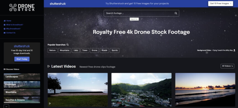Click the Shutterstock logo in sidebar ad

click(x=22, y=46)
